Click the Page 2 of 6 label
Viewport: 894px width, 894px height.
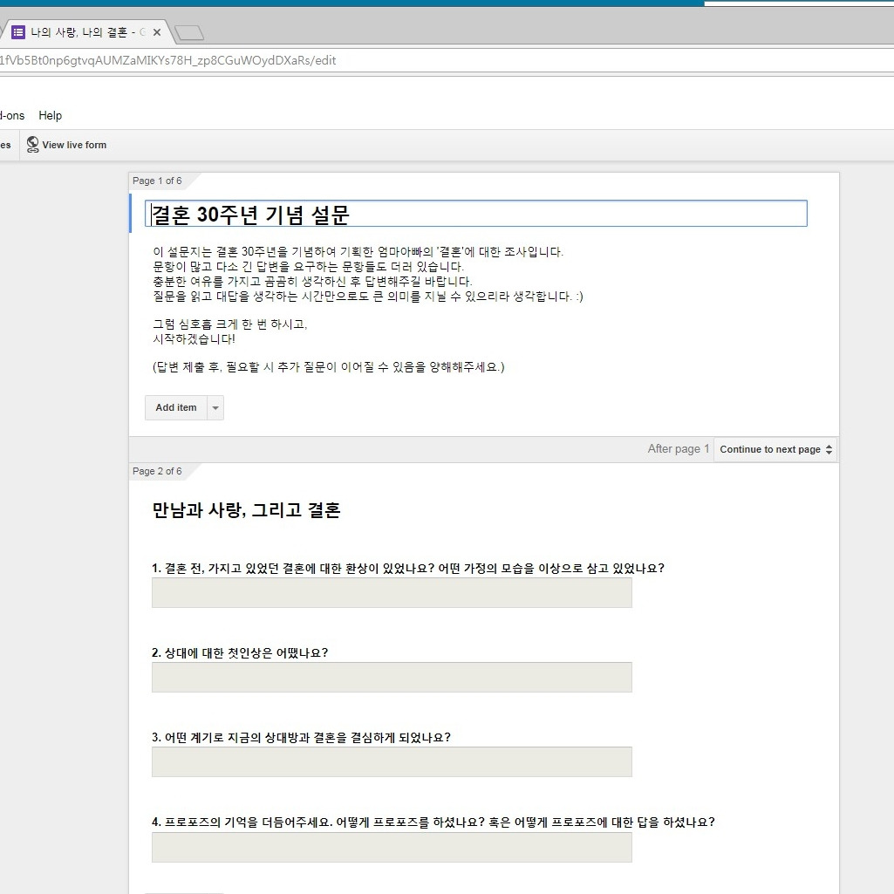[157, 471]
